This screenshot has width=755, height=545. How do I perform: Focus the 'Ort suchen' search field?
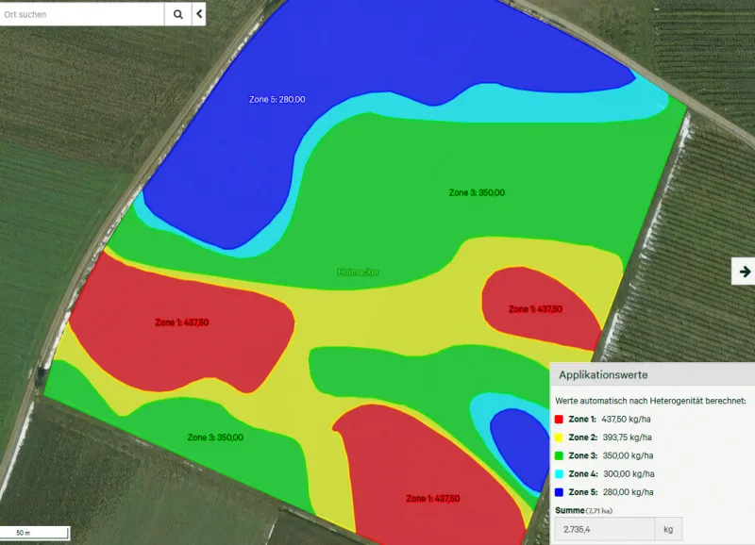coord(82,14)
